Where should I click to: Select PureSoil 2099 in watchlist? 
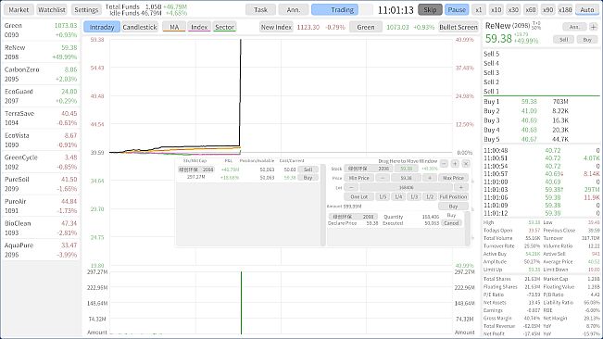(41, 183)
